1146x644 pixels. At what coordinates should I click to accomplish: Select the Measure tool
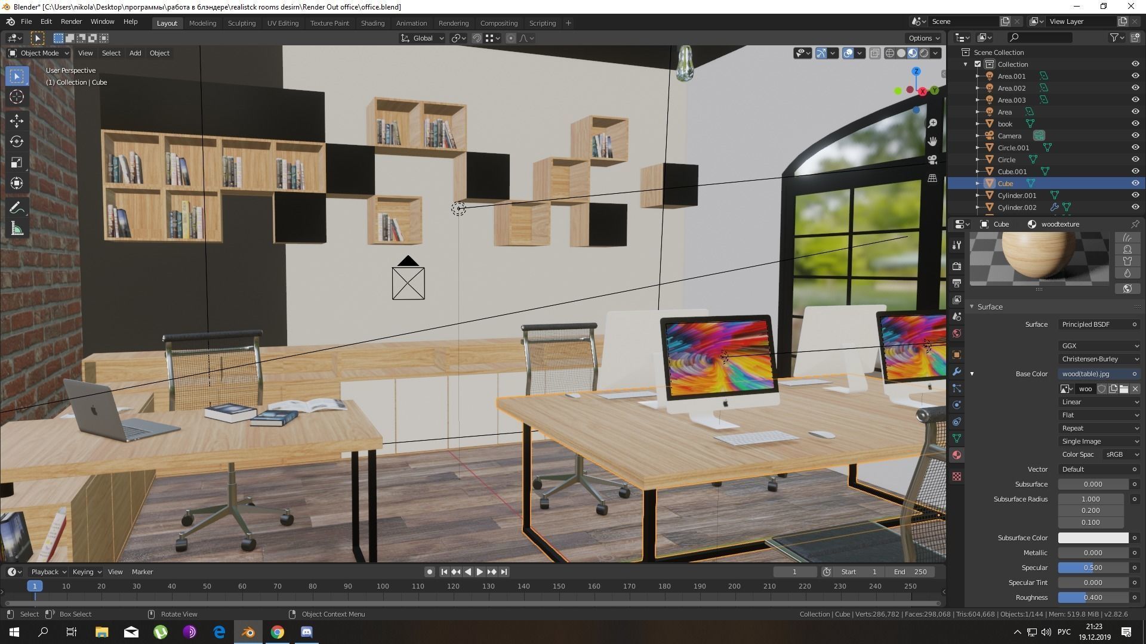(x=17, y=230)
